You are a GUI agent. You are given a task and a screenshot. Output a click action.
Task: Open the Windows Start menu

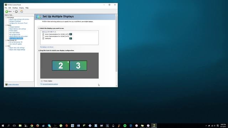click(3, 126)
